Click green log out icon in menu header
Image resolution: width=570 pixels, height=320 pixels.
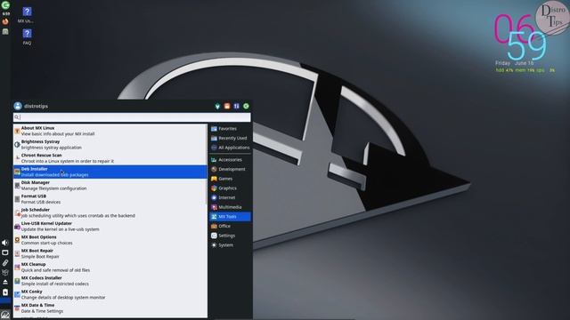point(246,106)
